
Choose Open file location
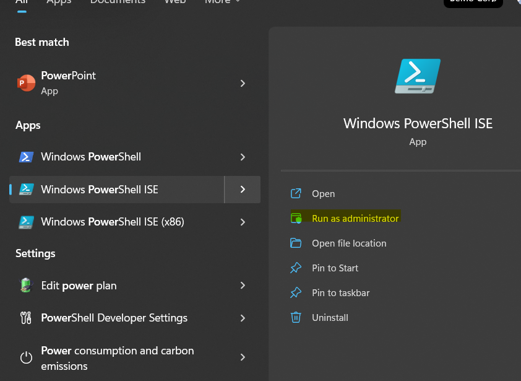tap(349, 243)
